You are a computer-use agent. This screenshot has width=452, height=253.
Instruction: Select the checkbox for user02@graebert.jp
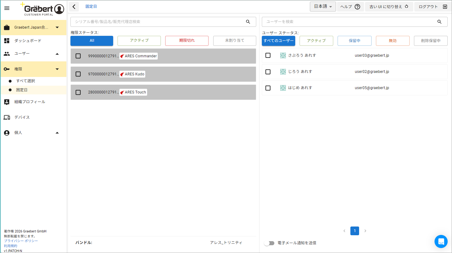(268, 72)
